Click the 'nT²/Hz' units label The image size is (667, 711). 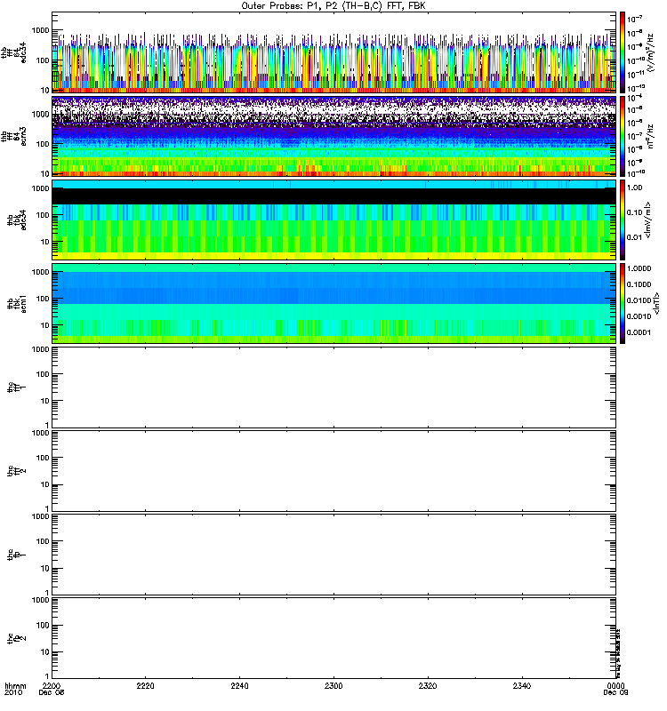[x=650, y=137]
